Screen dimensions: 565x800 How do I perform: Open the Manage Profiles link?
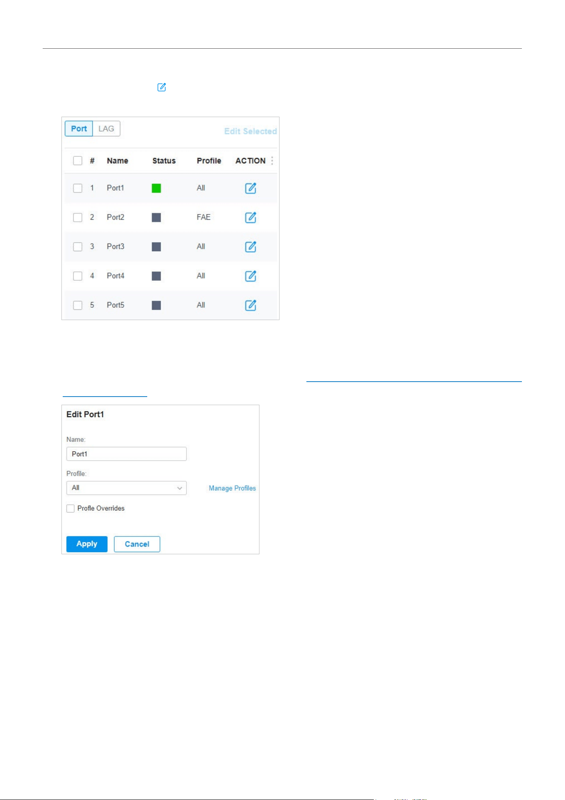[232, 488]
